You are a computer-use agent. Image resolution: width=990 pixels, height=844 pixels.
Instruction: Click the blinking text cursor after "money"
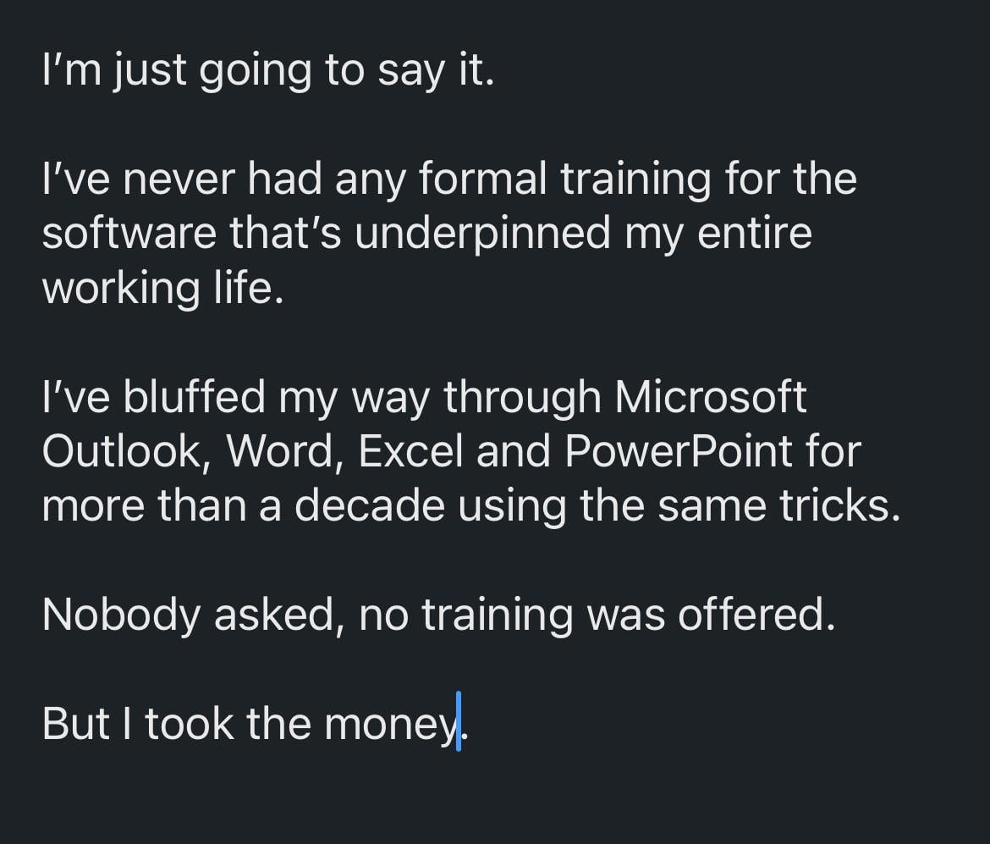point(459,722)
